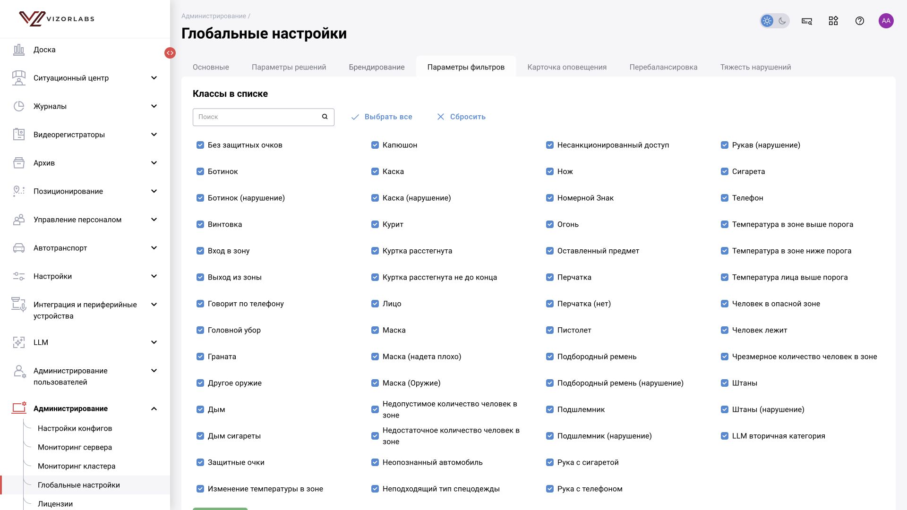Uncheck the Без защитных очков checkbox
Viewport: 907px width, 510px height.
tap(200, 145)
